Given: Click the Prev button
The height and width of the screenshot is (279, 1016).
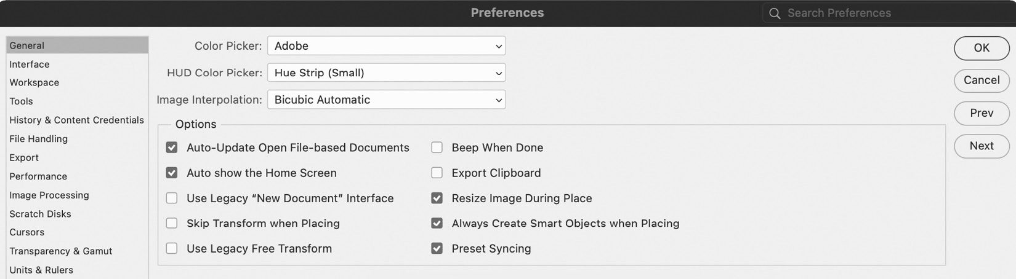Looking at the screenshot, I should tap(982, 113).
